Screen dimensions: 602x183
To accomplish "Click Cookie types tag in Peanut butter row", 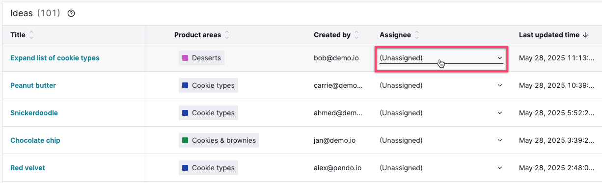I will [x=208, y=85].
